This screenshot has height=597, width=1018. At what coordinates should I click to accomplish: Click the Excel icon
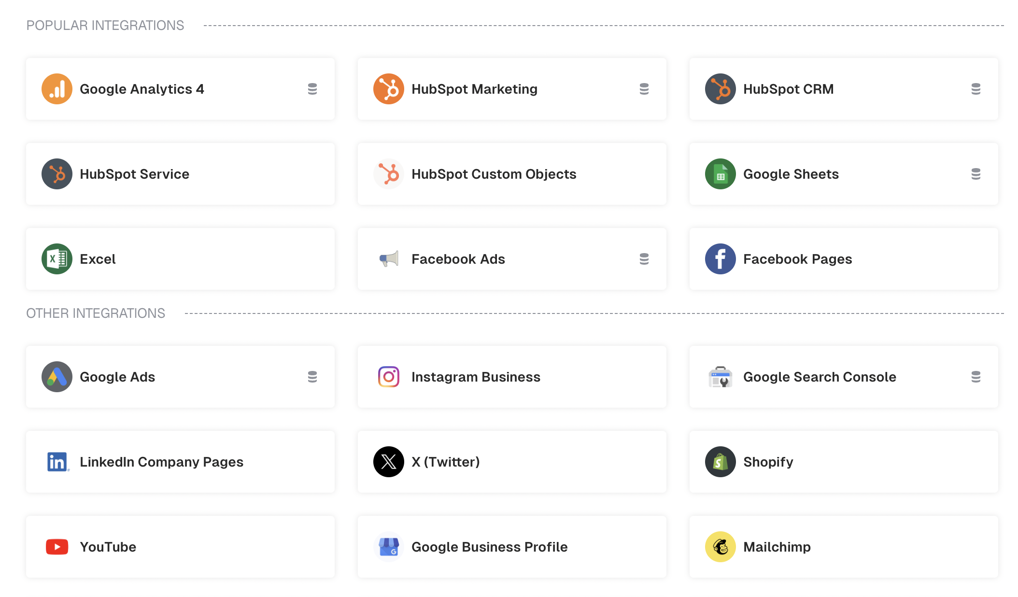pos(57,259)
